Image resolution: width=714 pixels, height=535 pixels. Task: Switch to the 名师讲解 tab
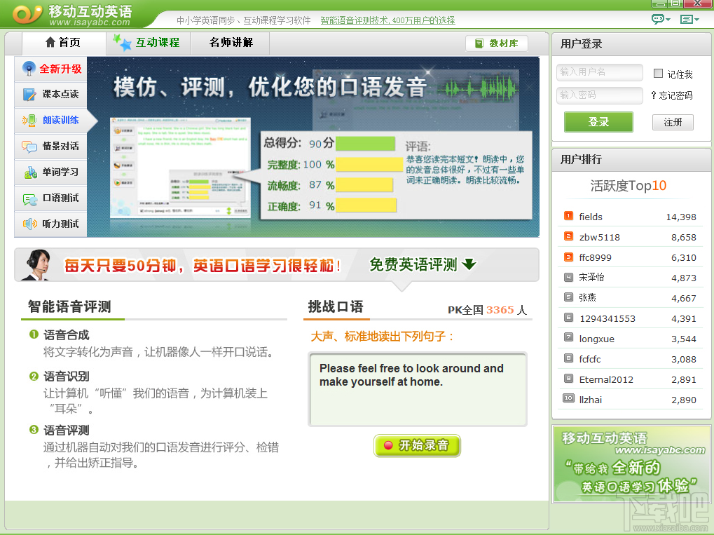point(231,43)
